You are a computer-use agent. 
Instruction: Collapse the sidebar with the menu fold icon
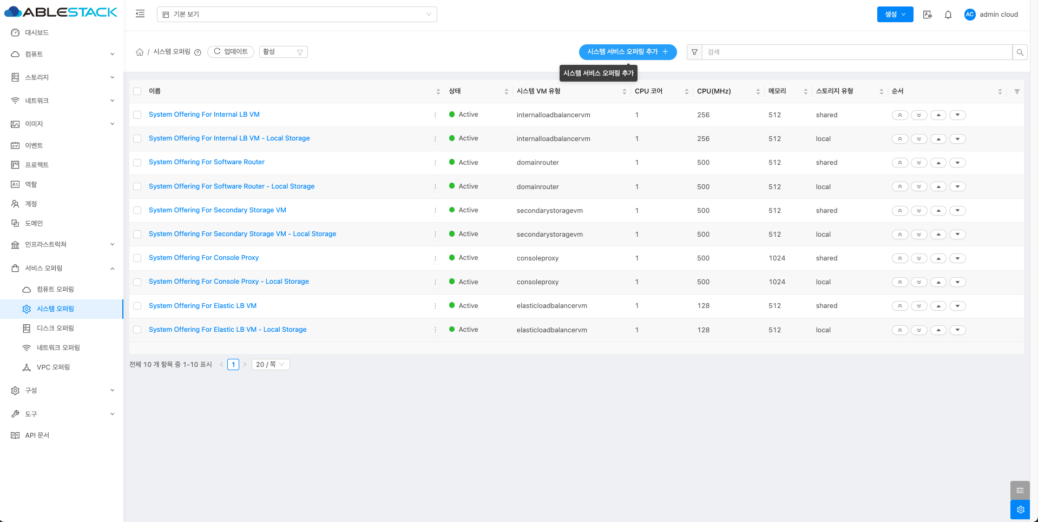pyautogui.click(x=140, y=14)
